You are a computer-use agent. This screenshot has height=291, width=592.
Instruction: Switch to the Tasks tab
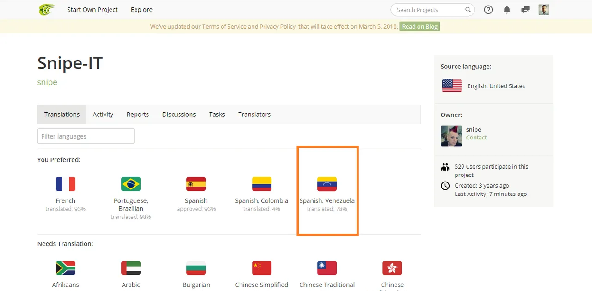[217, 115]
